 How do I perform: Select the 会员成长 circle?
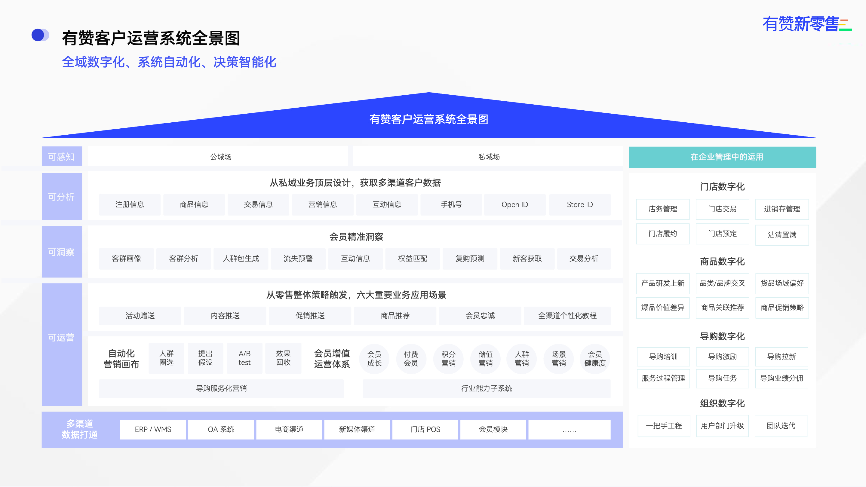(x=374, y=359)
